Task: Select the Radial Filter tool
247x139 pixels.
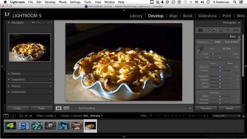Action: click(228, 30)
